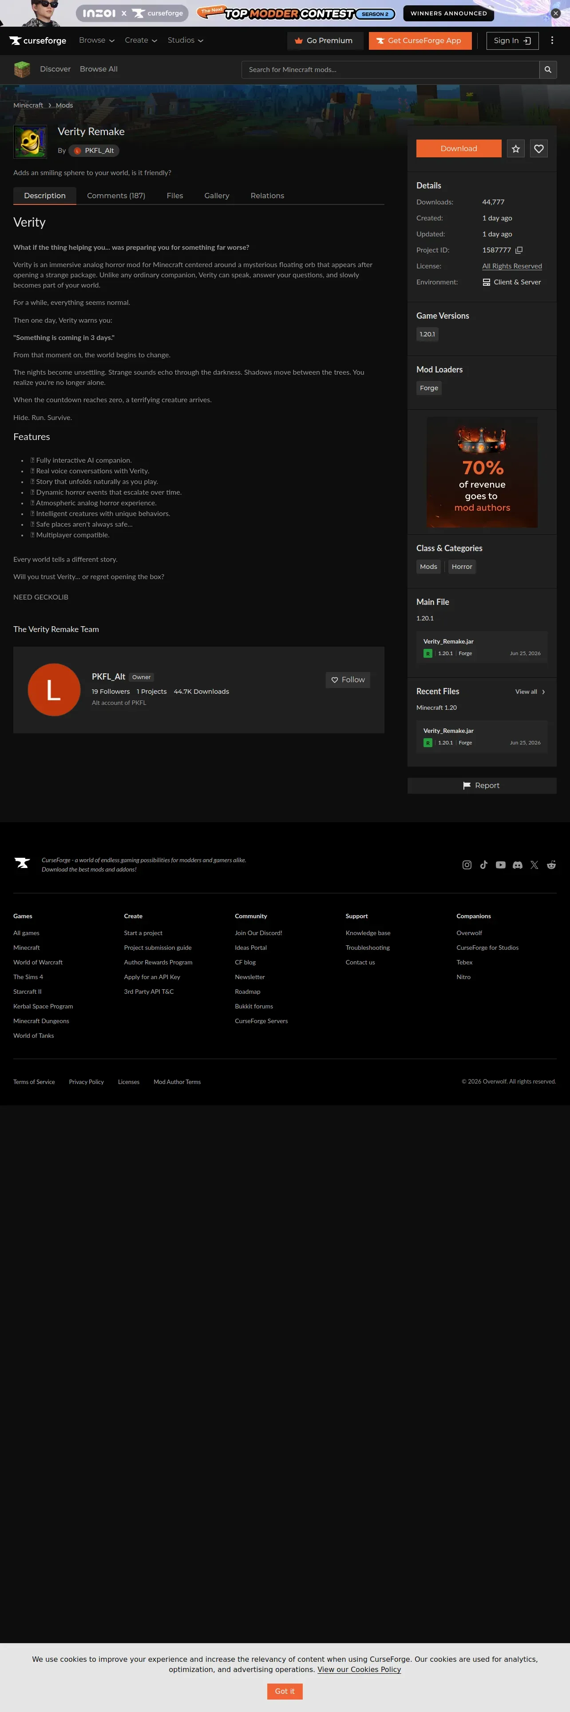Open Bukkit forums footer link
Viewport: 570px width, 1712px height.
[x=254, y=1006]
